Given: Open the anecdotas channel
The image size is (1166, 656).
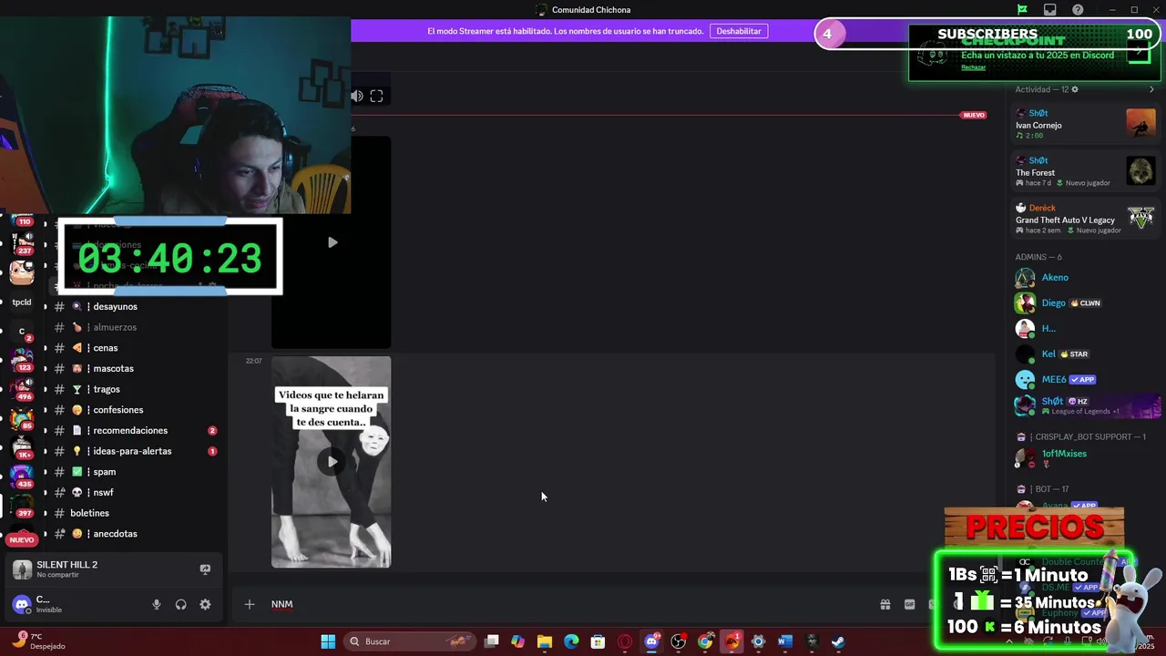Looking at the screenshot, I should [135, 534].
